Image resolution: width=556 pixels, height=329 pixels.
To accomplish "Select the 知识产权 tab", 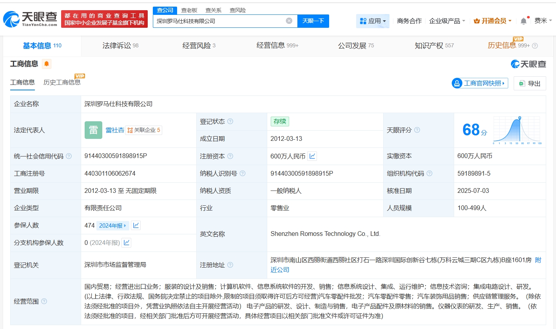I will click(x=434, y=46).
